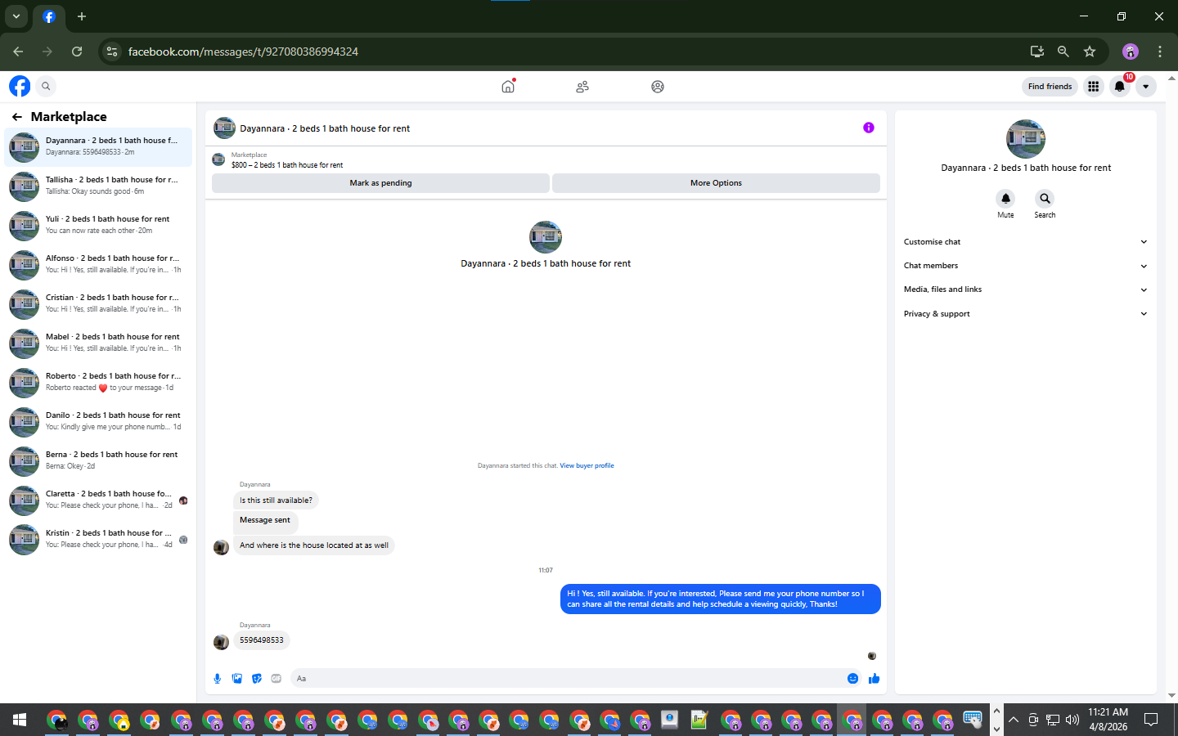Expand Media, files and links section
Image resolution: width=1178 pixels, height=736 pixels.
coord(1025,289)
